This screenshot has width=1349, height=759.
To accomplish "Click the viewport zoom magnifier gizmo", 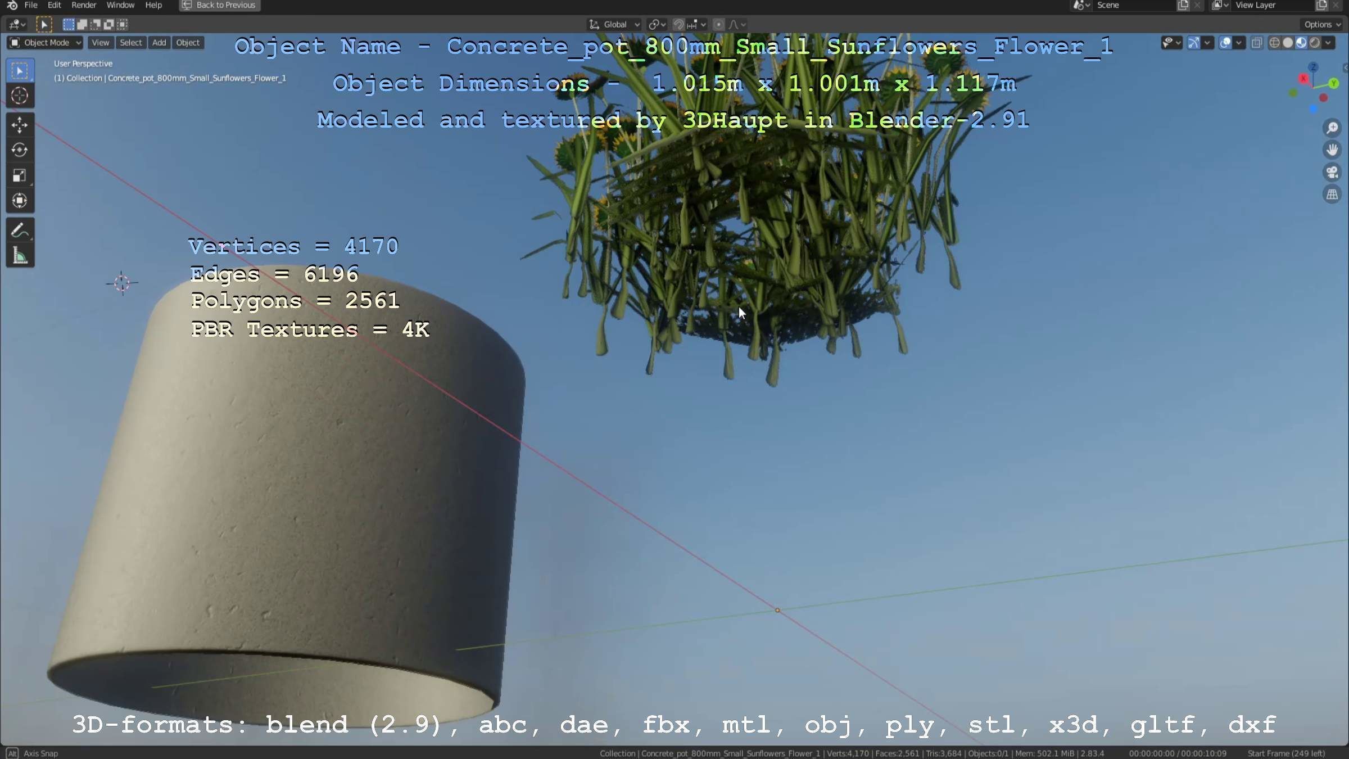I will [x=1332, y=128].
